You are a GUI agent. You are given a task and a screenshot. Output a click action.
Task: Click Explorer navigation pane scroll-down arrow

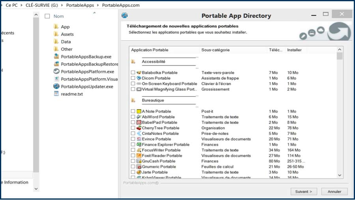coord(36,189)
